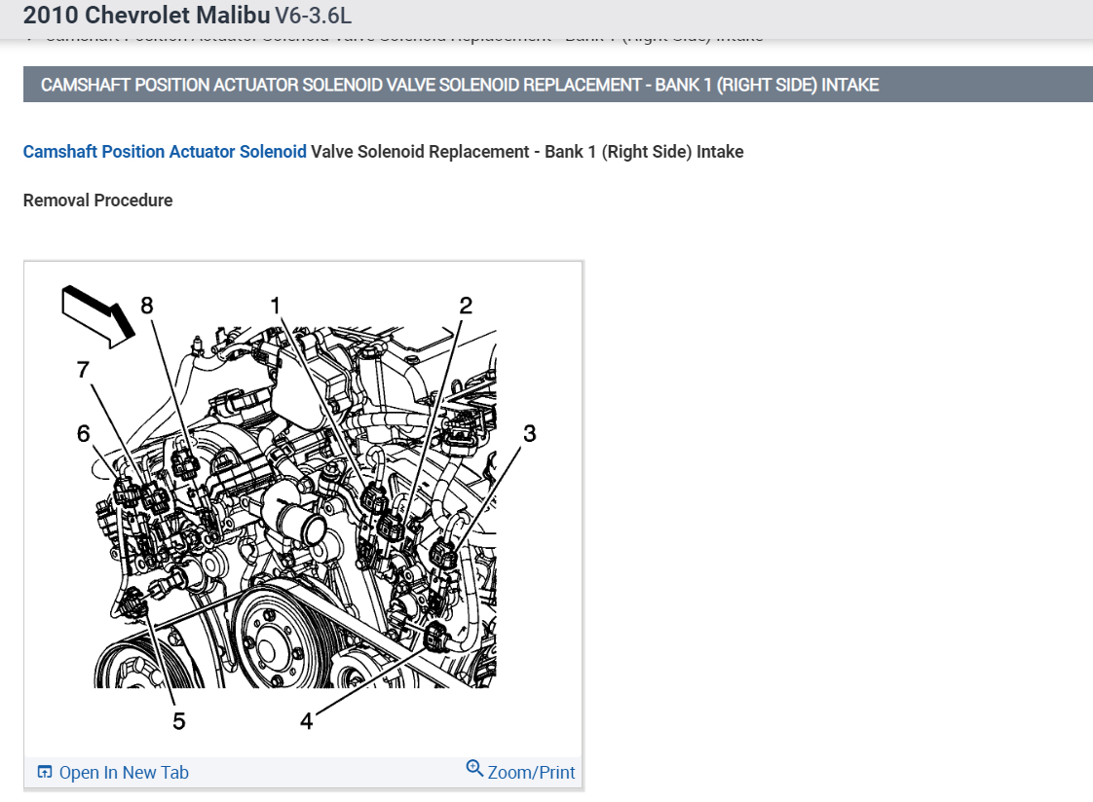
Task: Click the V6-3.6L engine label
Action: [313, 16]
